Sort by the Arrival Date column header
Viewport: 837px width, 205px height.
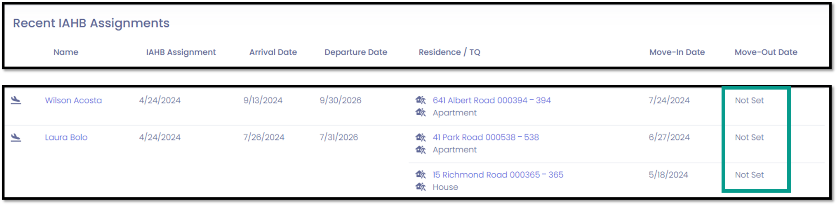tap(273, 52)
